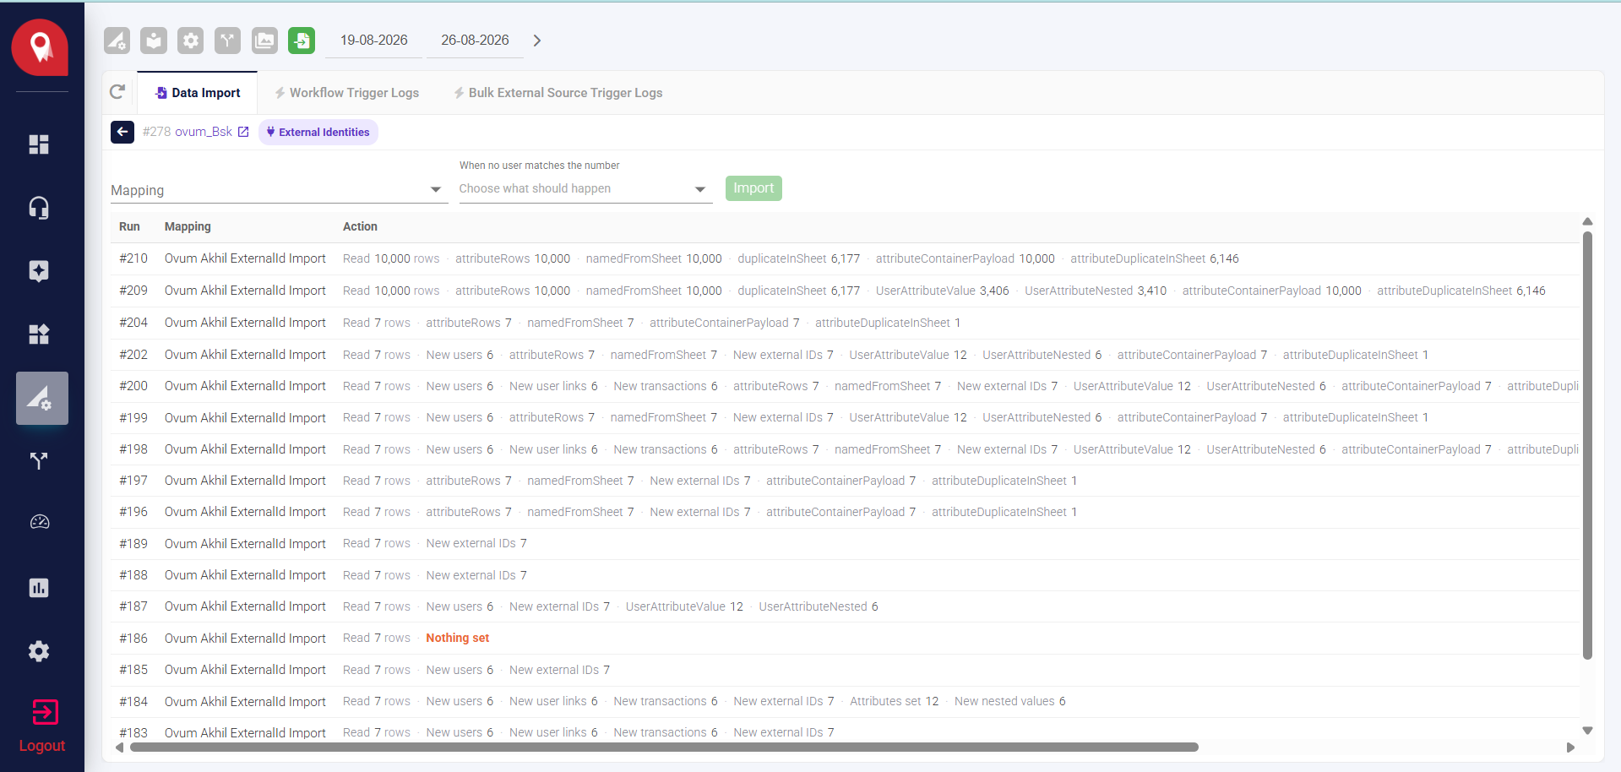Click the gear toolbar icon at top
This screenshot has height=772, width=1621.
[191, 41]
